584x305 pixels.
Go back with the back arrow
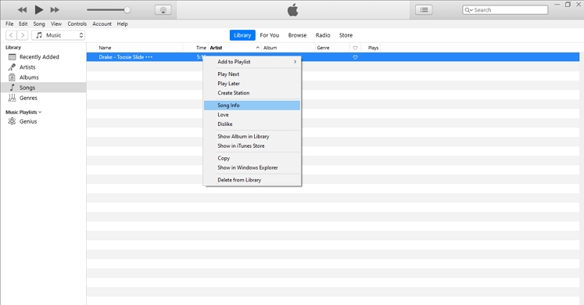click(x=11, y=35)
